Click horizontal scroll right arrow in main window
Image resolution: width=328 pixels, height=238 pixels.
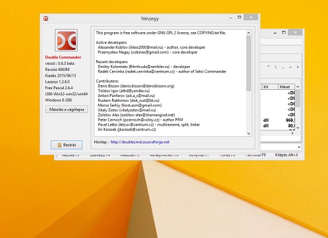point(292,133)
